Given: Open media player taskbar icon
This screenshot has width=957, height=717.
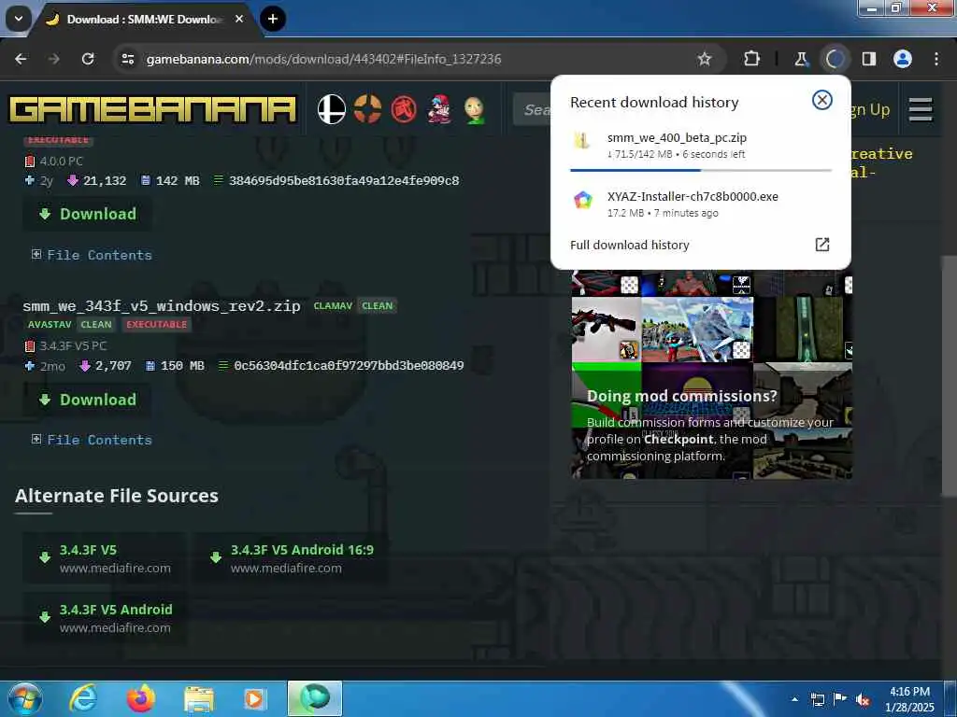Looking at the screenshot, I should [254, 698].
